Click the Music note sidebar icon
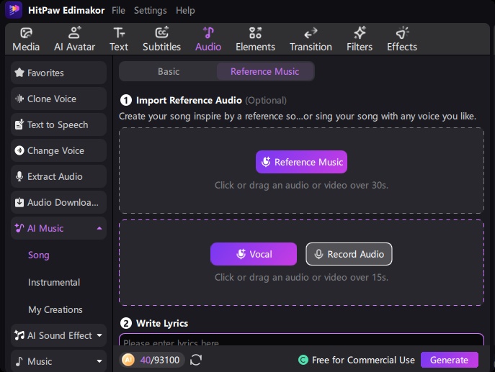The image size is (495, 372). pos(19,361)
